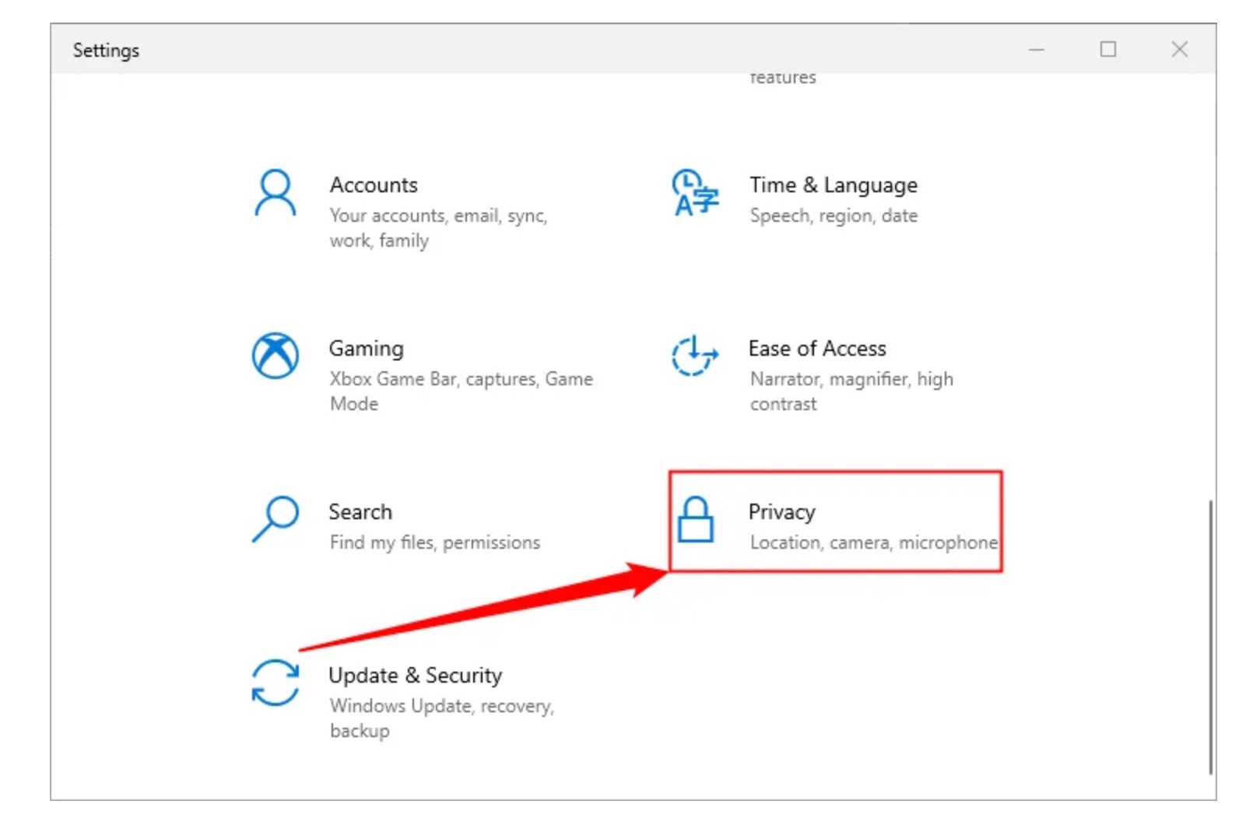Click the Update & Security refresh arrows icon
This screenshot has width=1253, height=822.
pyautogui.click(x=276, y=683)
